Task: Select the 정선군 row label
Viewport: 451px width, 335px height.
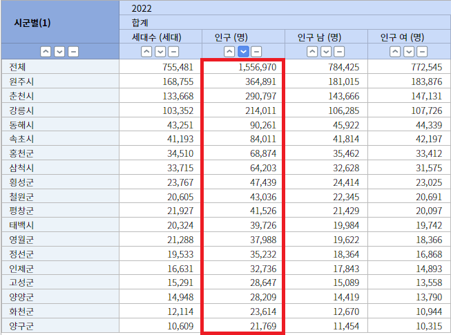Action: tap(60, 254)
